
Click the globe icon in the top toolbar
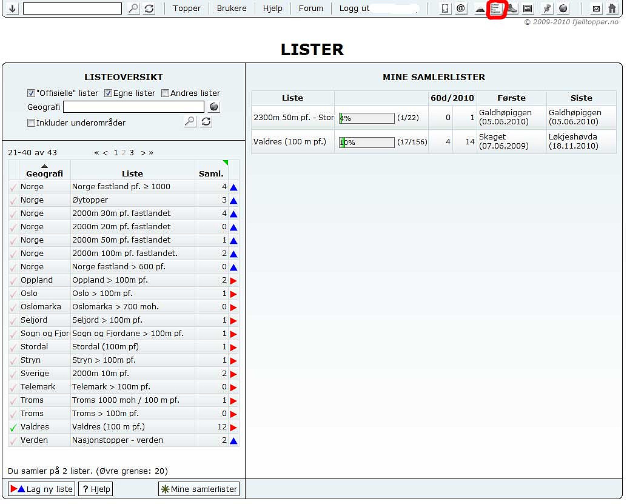click(563, 8)
